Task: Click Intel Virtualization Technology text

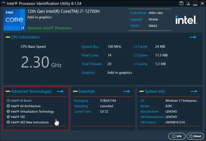Action: coord(32,112)
